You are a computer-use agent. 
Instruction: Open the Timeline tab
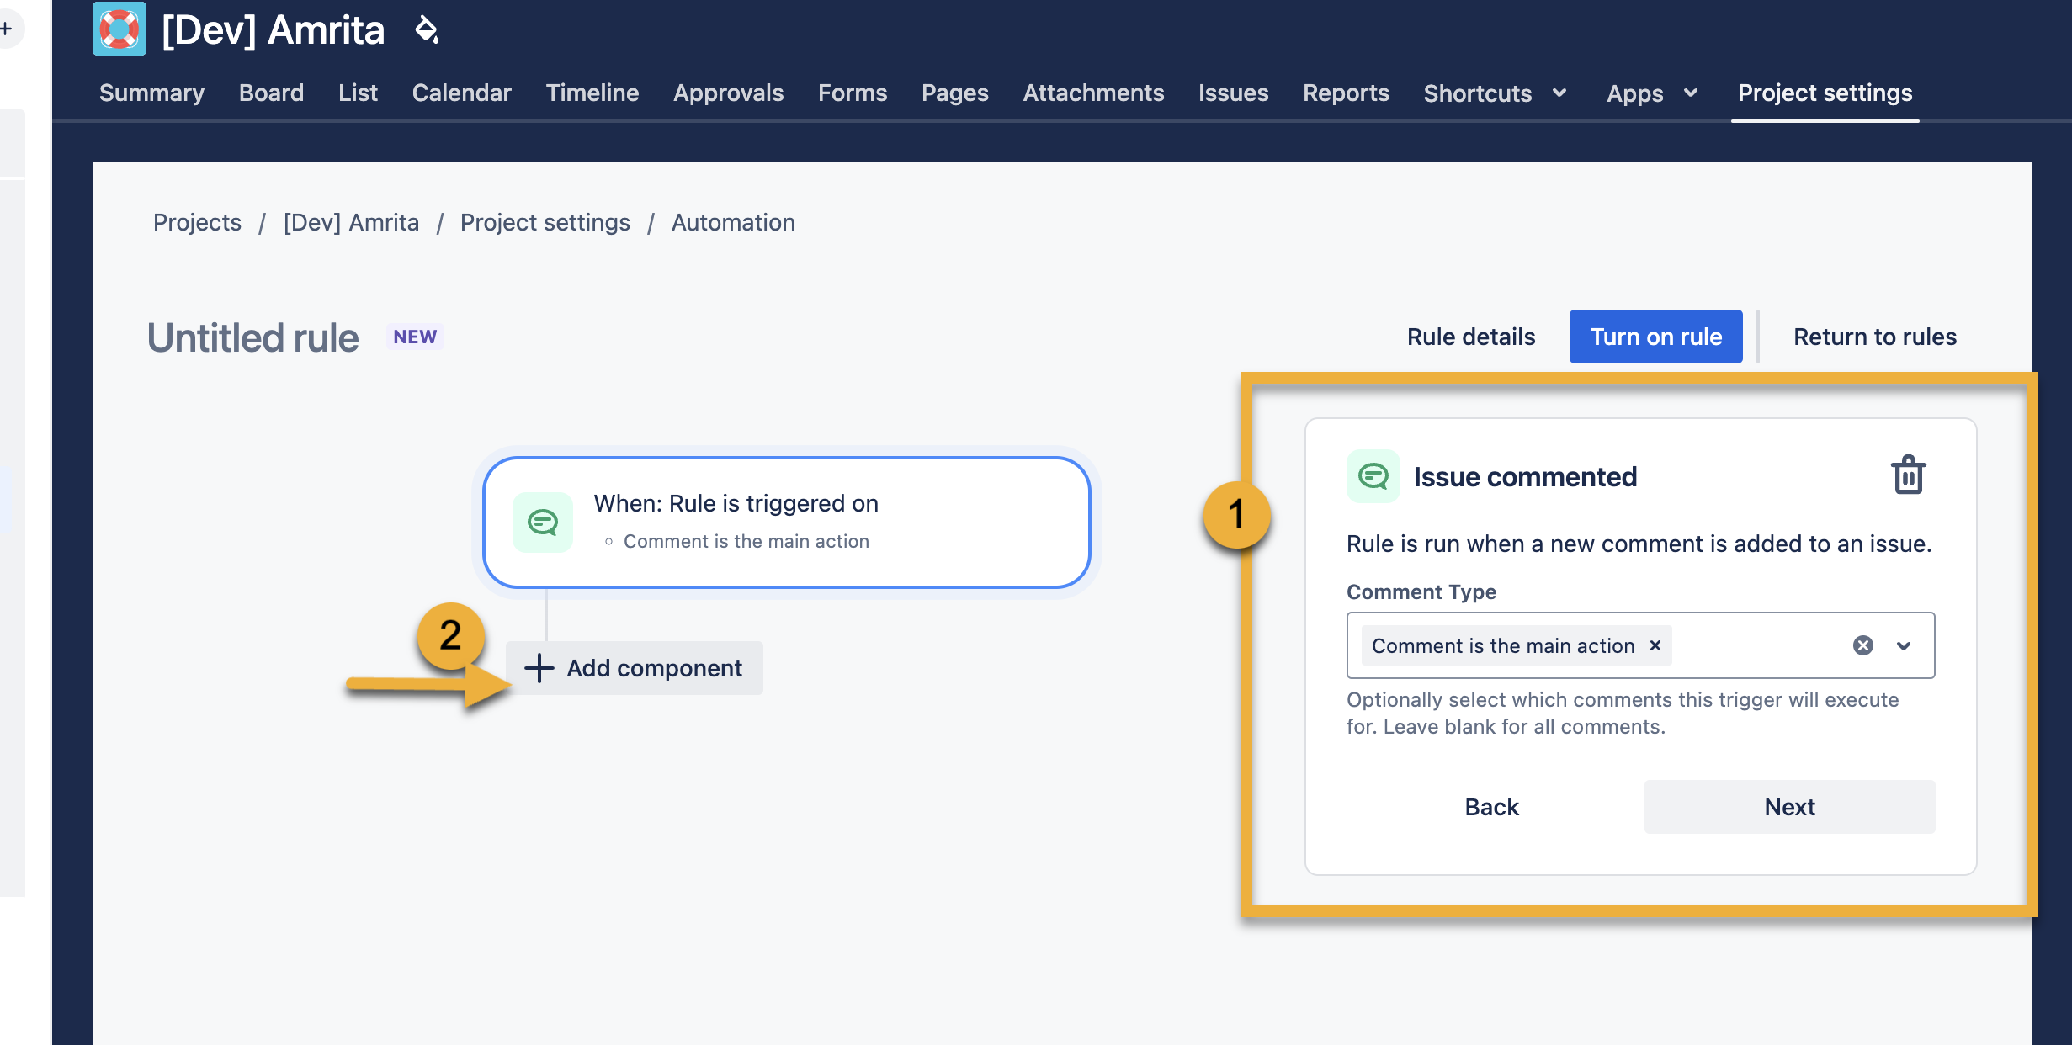coord(592,93)
